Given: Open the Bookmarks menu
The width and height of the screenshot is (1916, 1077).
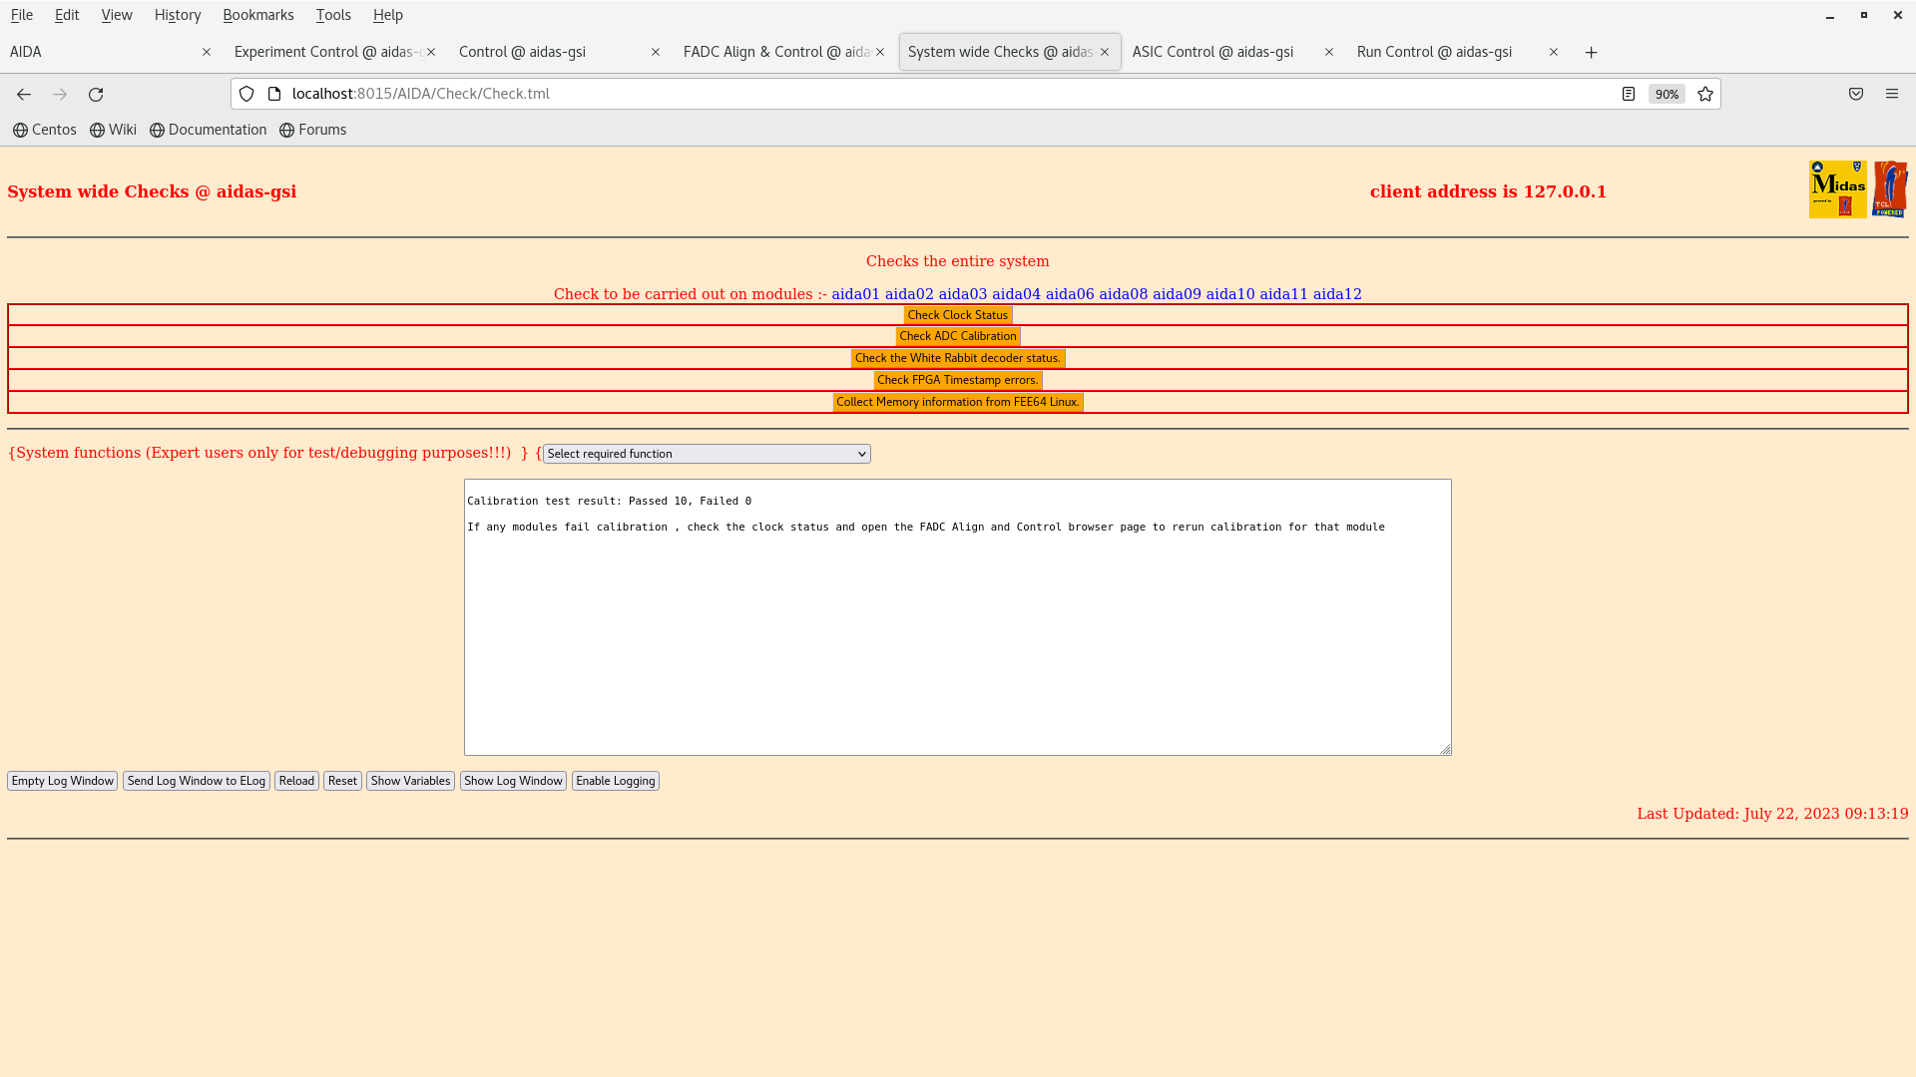Looking at the screenshot, I should coord(257,15).
